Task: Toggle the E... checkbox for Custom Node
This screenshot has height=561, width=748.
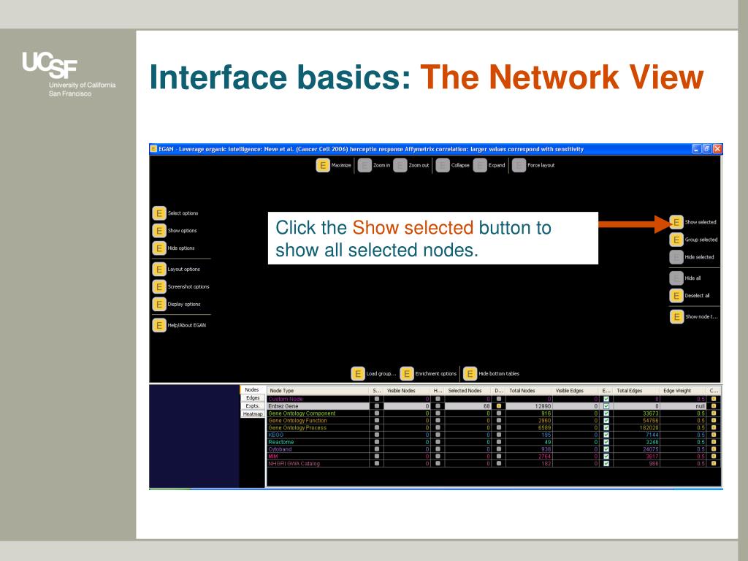Action: 606,399
